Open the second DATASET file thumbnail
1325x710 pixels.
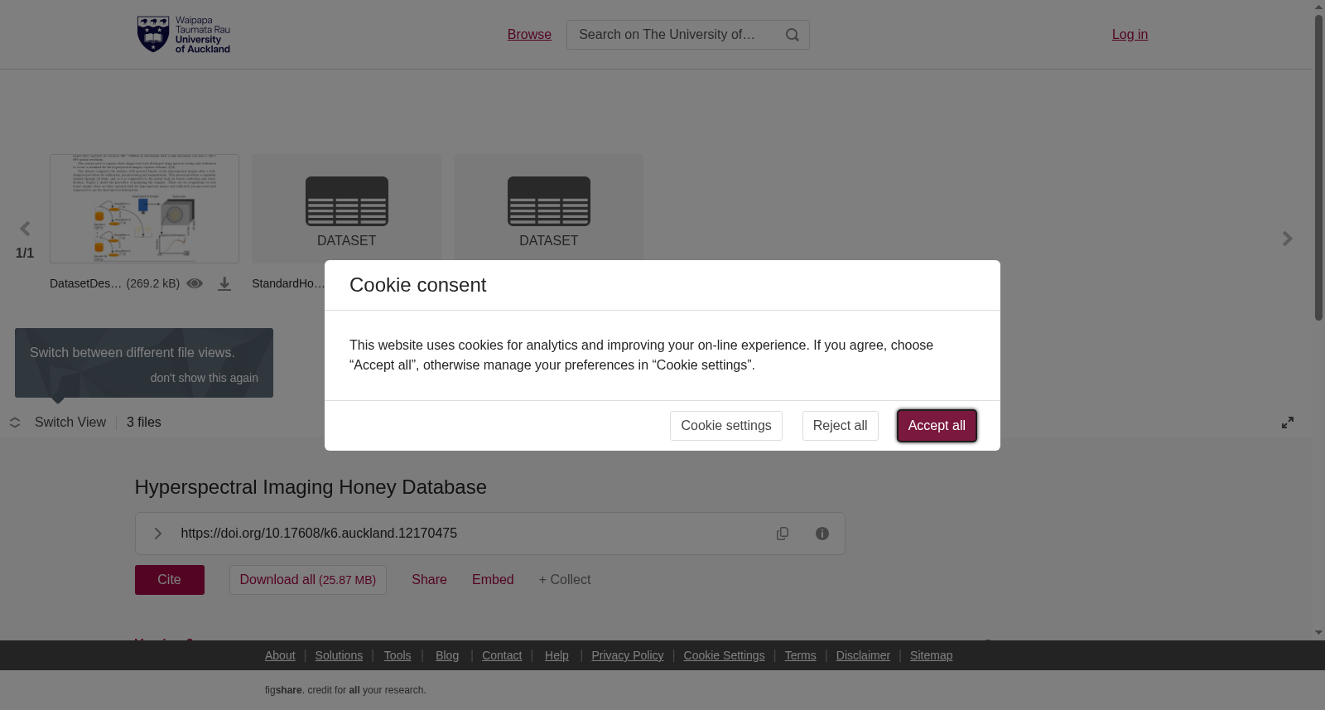(x=548, y=209)
